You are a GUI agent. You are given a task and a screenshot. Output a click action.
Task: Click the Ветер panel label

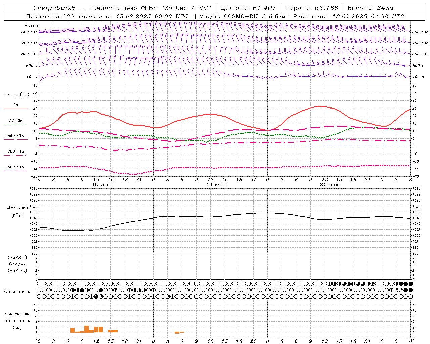[31, 26]
